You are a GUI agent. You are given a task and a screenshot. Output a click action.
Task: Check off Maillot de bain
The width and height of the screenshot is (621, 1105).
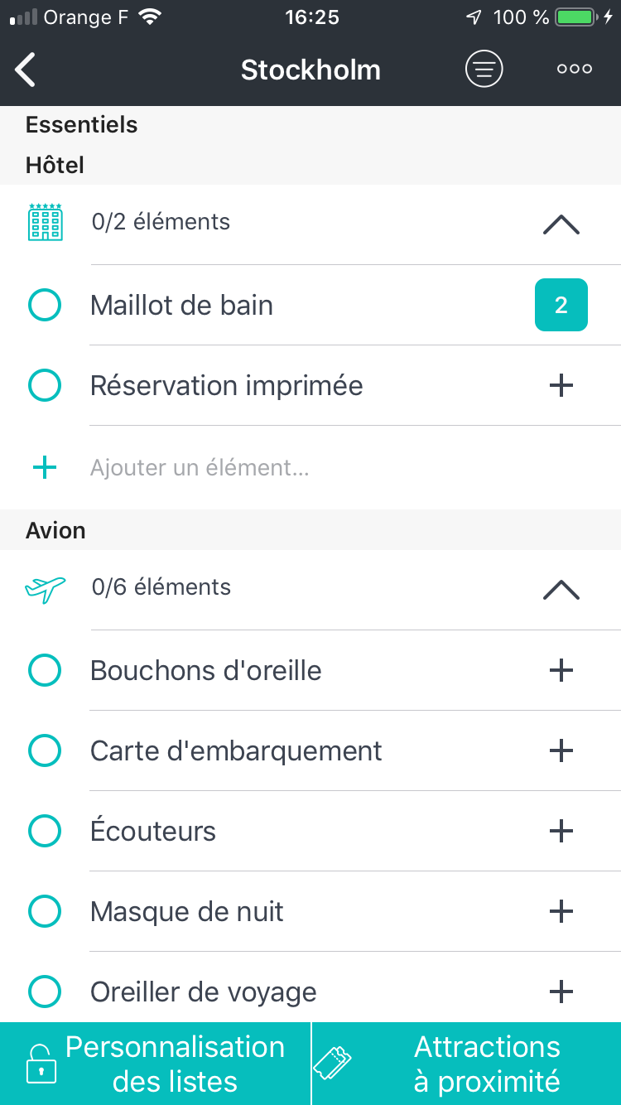click(45, 305)
